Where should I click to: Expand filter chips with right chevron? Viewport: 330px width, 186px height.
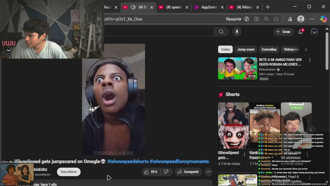[306, 49]
